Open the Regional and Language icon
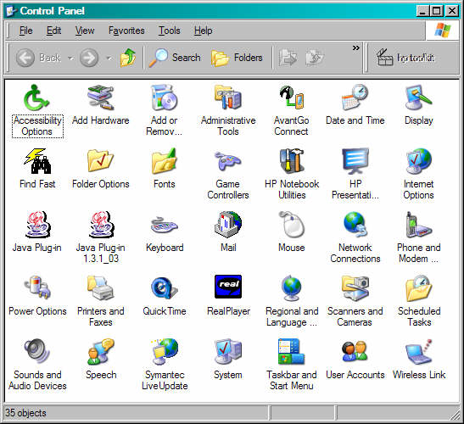Viewport: 464px width, 424px height. (292, 287)
